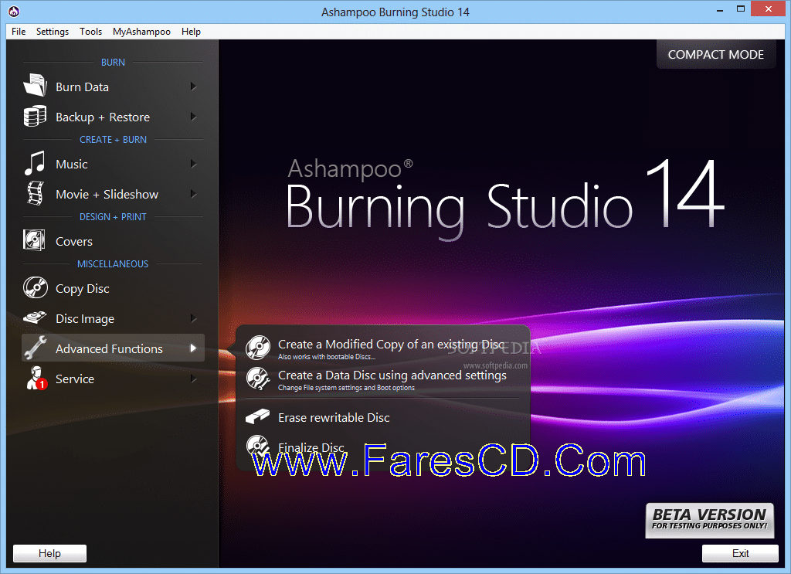Click the Covers disc case icon

pos(34,240)
